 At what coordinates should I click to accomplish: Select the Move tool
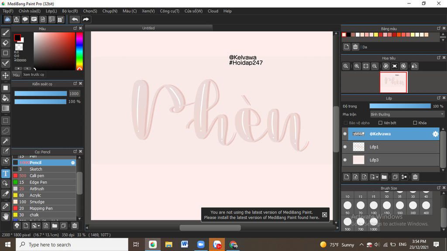tap(5, 75)
